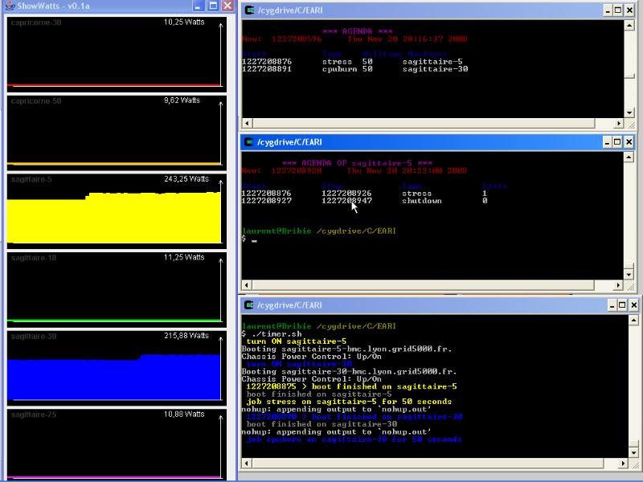Click the blue sagittaire-30 power graph
The width and height of the screenshot is (643, 482).
pos(117,368)
